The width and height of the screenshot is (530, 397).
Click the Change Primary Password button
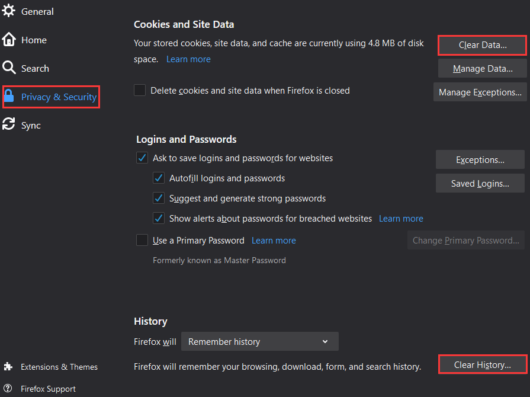pos(466,240)
